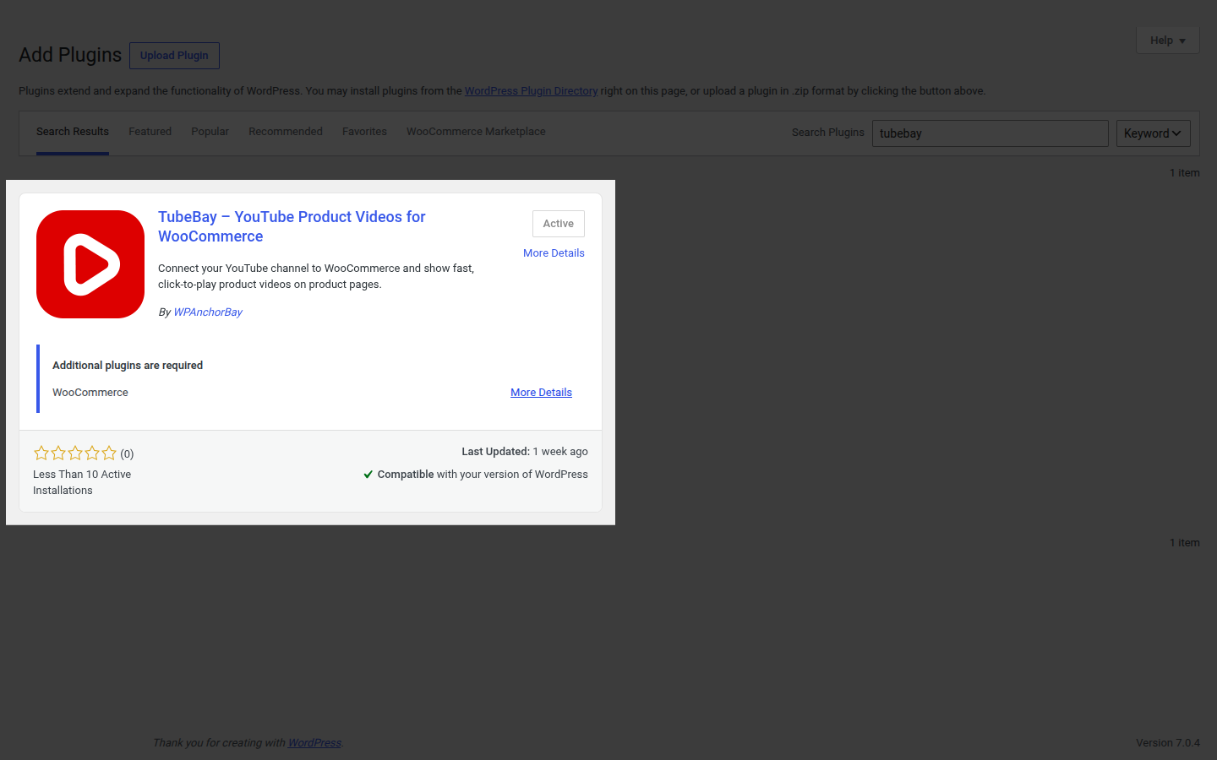
Task: Click the 'WooCommerce' required plugin name
Action: (90, 393)
